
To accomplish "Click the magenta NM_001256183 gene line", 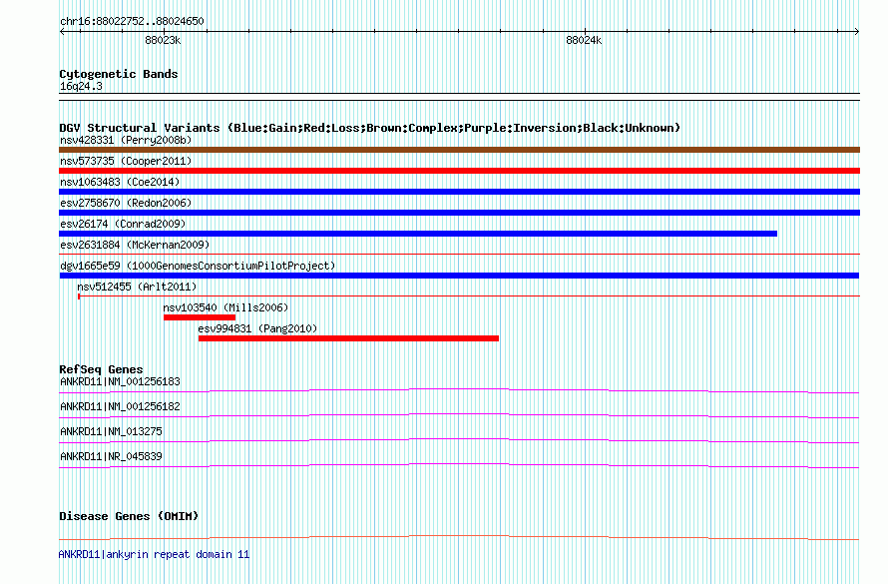I will click(459, 390).
